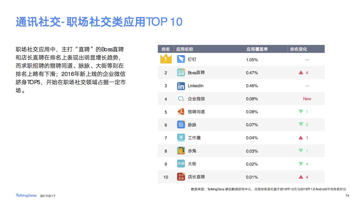The width and height of the screenshot is (364, 205).
Task: Click the red up arrow in 店长直聘 row
Action: [x=301, y=177]
